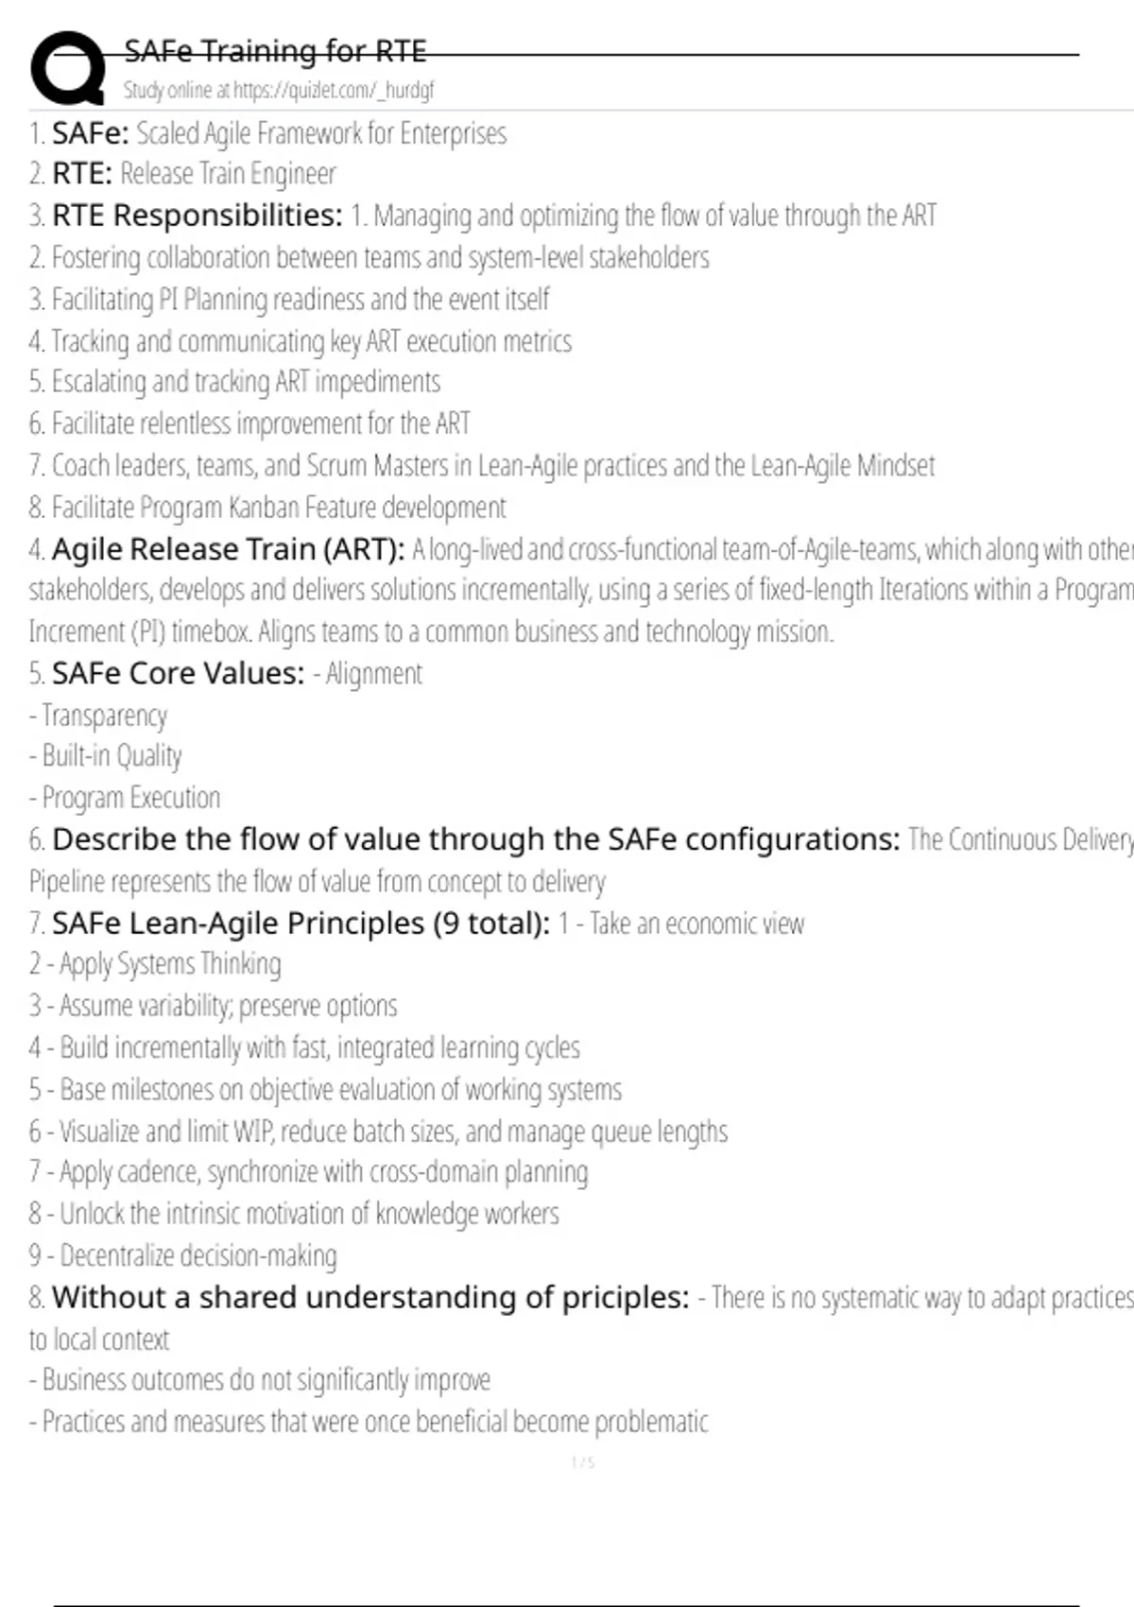Click Describe the flow of value heading
The image size is (1134, 1607).
(x=476, y=839)
